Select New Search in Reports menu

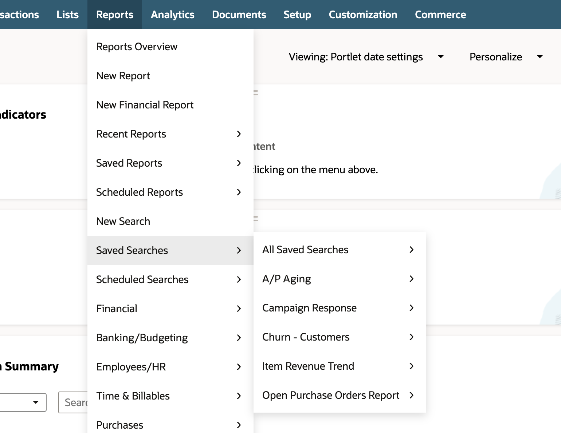click(x=170, y=221)
